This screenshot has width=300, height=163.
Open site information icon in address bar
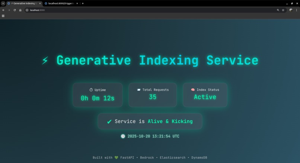coord(27,10)
